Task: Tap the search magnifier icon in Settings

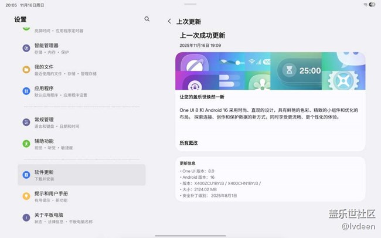Action: pos(147,19)
